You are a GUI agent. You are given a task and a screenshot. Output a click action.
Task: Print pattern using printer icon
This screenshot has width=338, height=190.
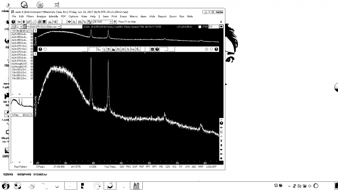39,22
